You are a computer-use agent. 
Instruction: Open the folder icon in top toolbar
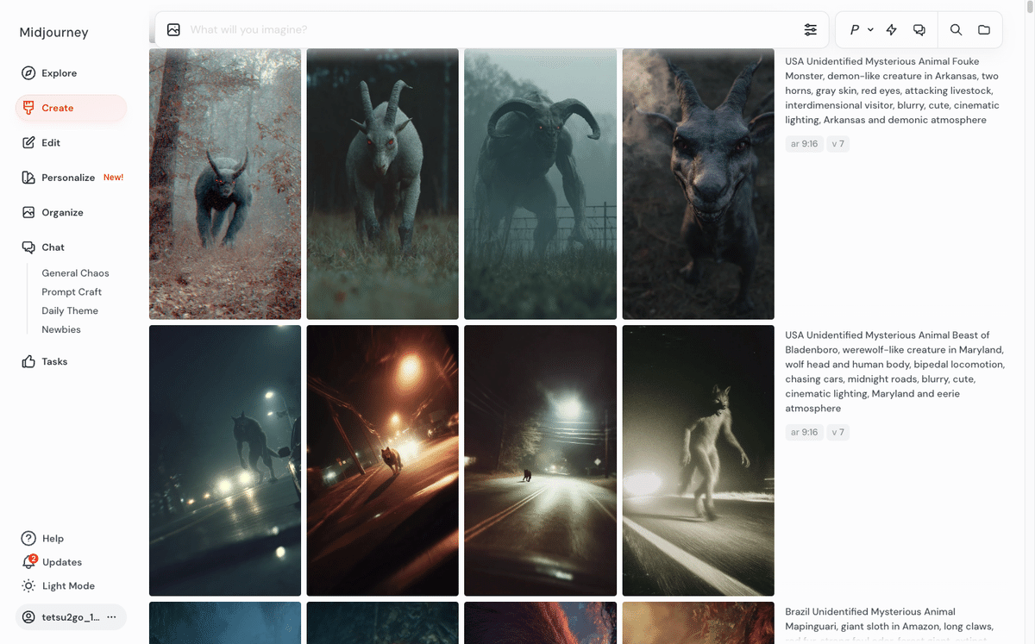coord(984,29)
